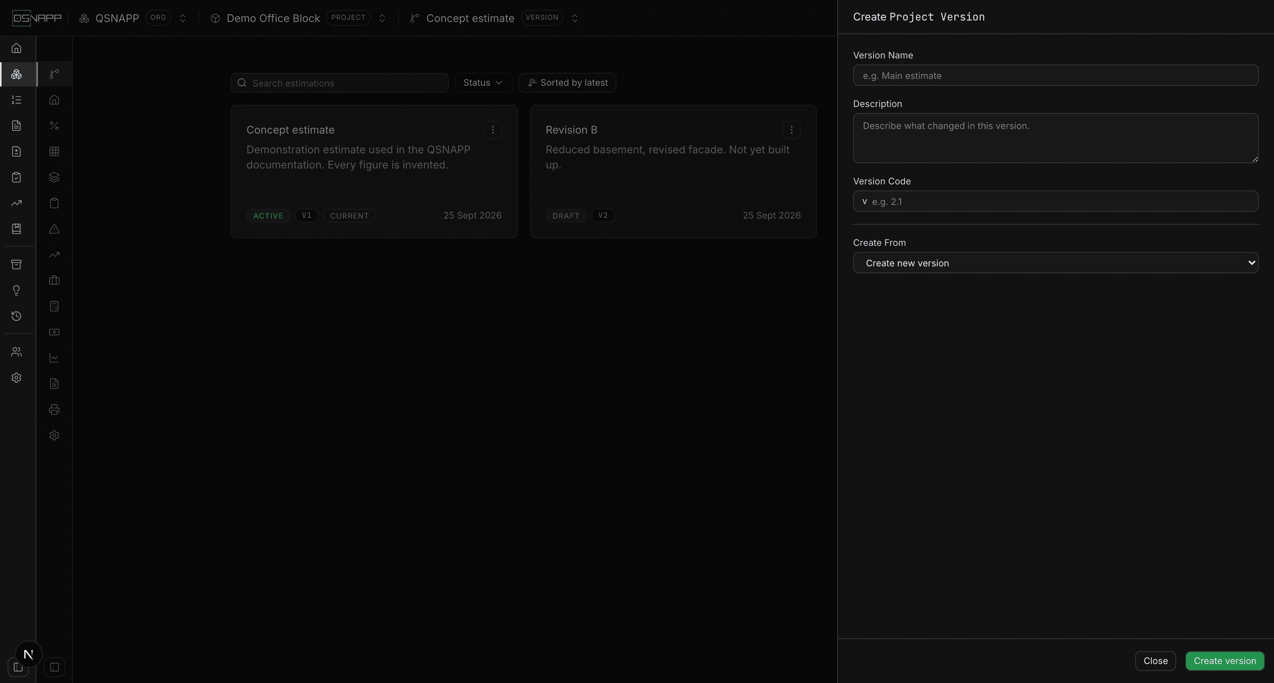Image resolution: width=1274 pixels, height=683 pixels.
Task: Click the Close button in the panel
Action: point(1155,661)
